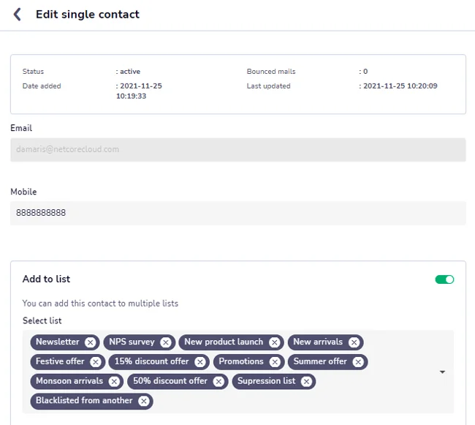The height and width of the screenshot is (425, 475).
Task: Click the Mobile number input field
Action: click(x=238, y=213)
